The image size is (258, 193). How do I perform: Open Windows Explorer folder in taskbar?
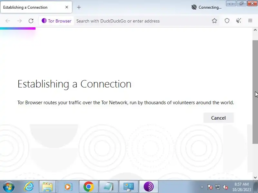pyautogui.click(x=47, y=187)
